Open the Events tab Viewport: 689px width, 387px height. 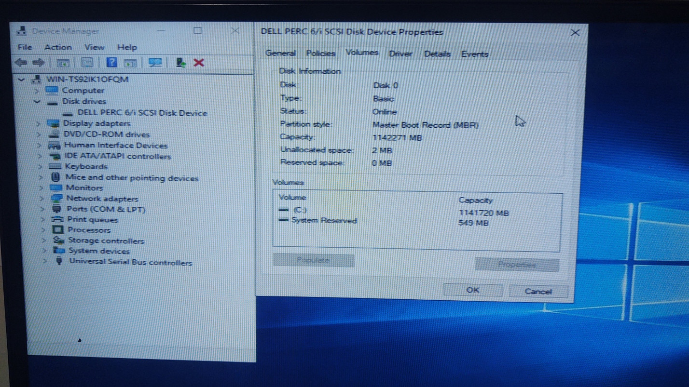(474, 54)
